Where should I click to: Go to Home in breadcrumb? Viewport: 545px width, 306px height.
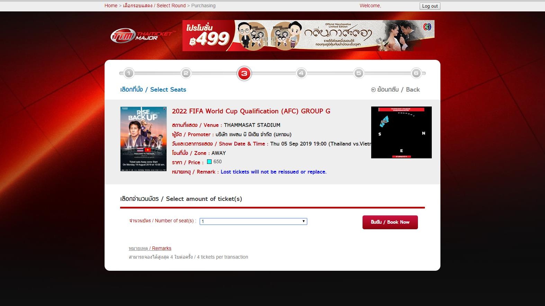coord(111,6)
